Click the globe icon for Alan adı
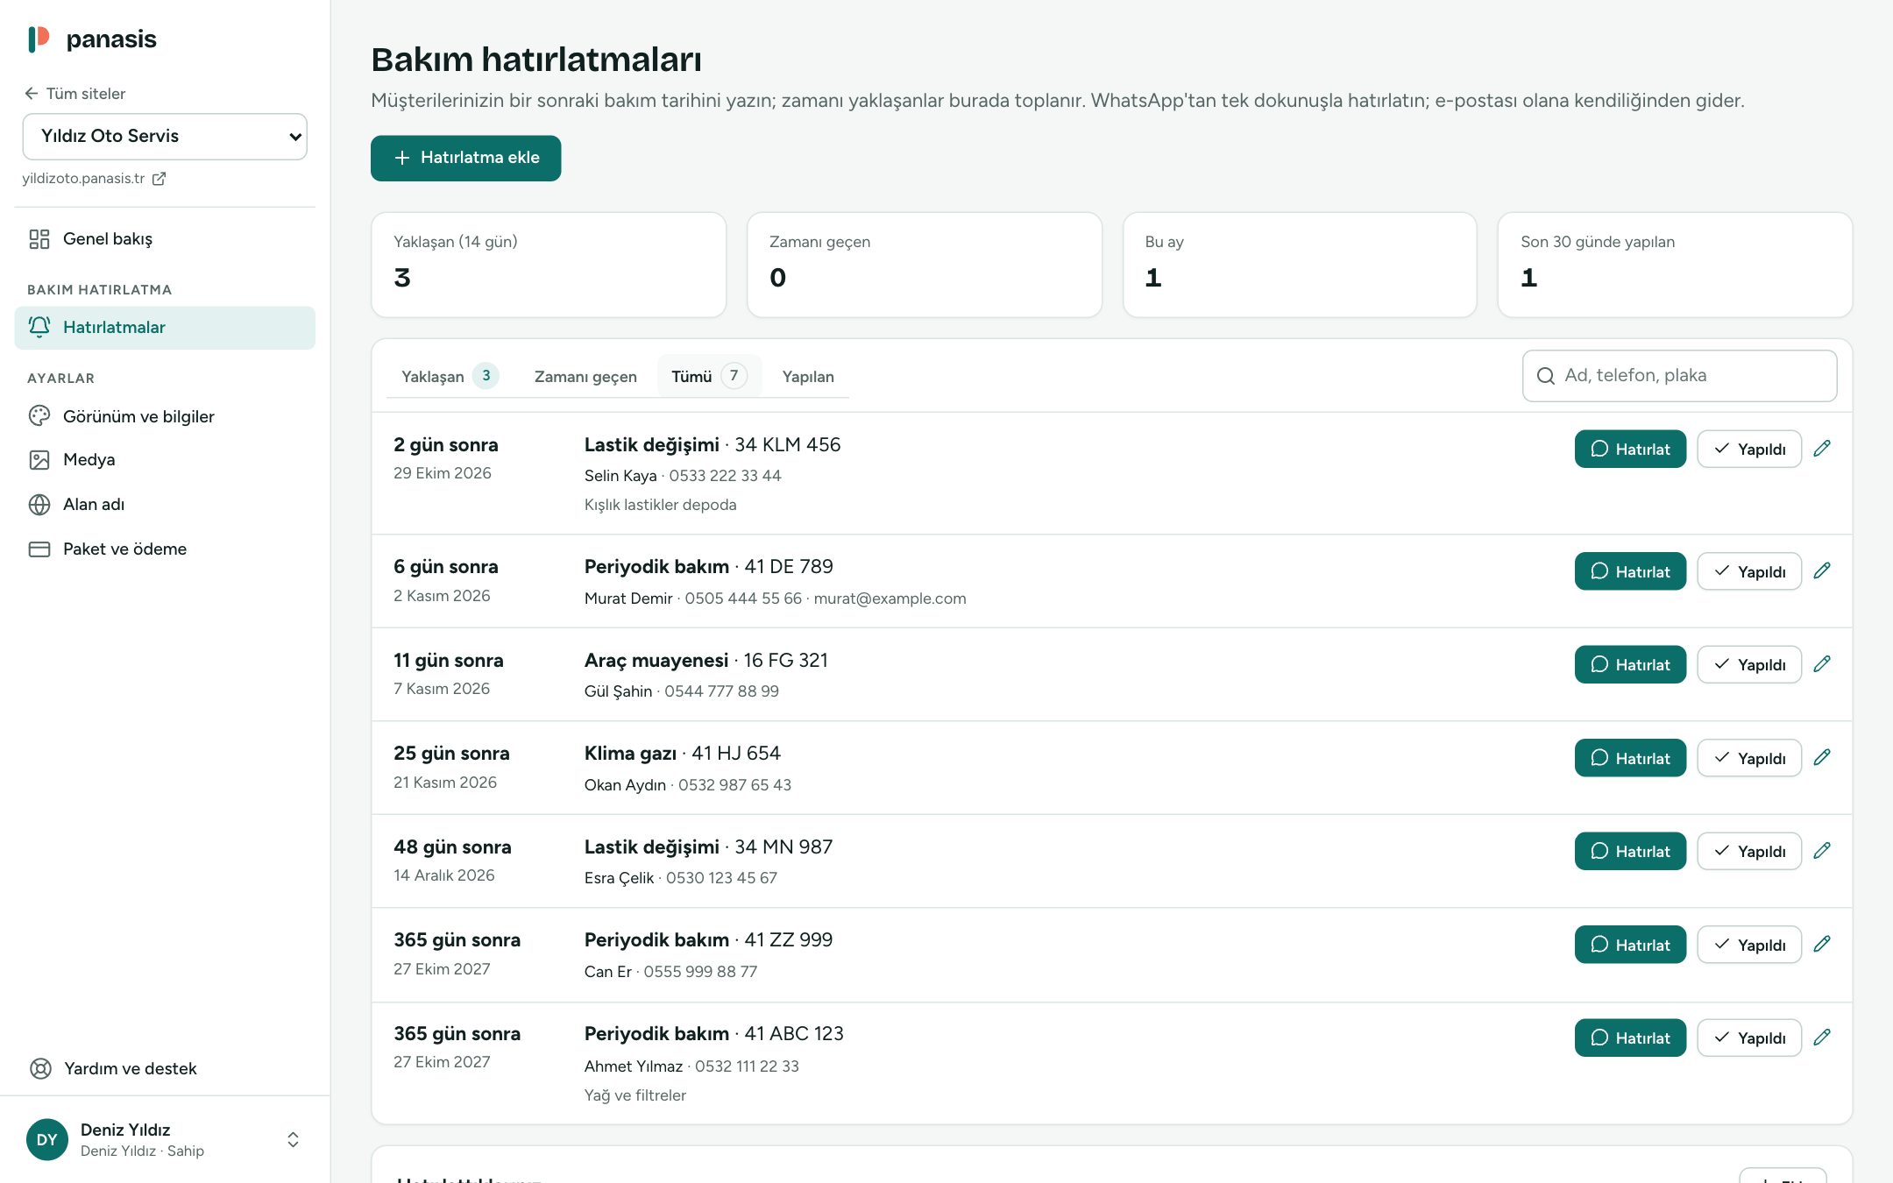1893x1183 pixels. [39, 505]
